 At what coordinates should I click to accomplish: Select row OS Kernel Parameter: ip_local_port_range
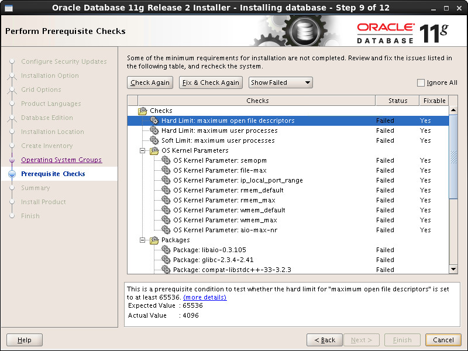point(288,180)
